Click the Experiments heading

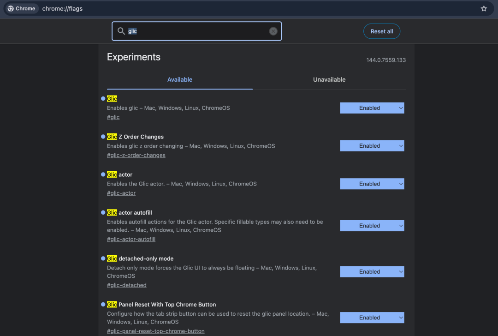pyautogui.click(x=133, y=57)
